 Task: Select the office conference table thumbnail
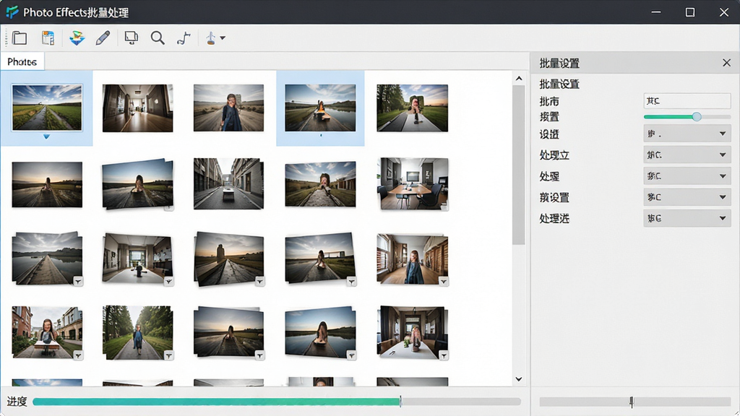pos(413,183)
